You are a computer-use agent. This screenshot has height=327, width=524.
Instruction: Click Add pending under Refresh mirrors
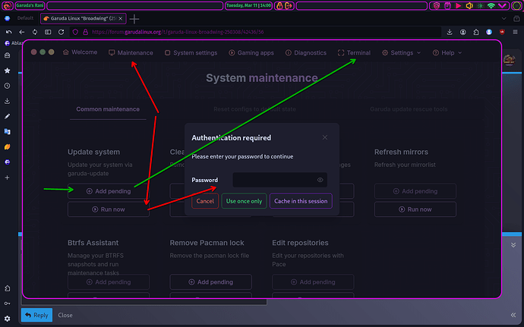pos(415,191)
